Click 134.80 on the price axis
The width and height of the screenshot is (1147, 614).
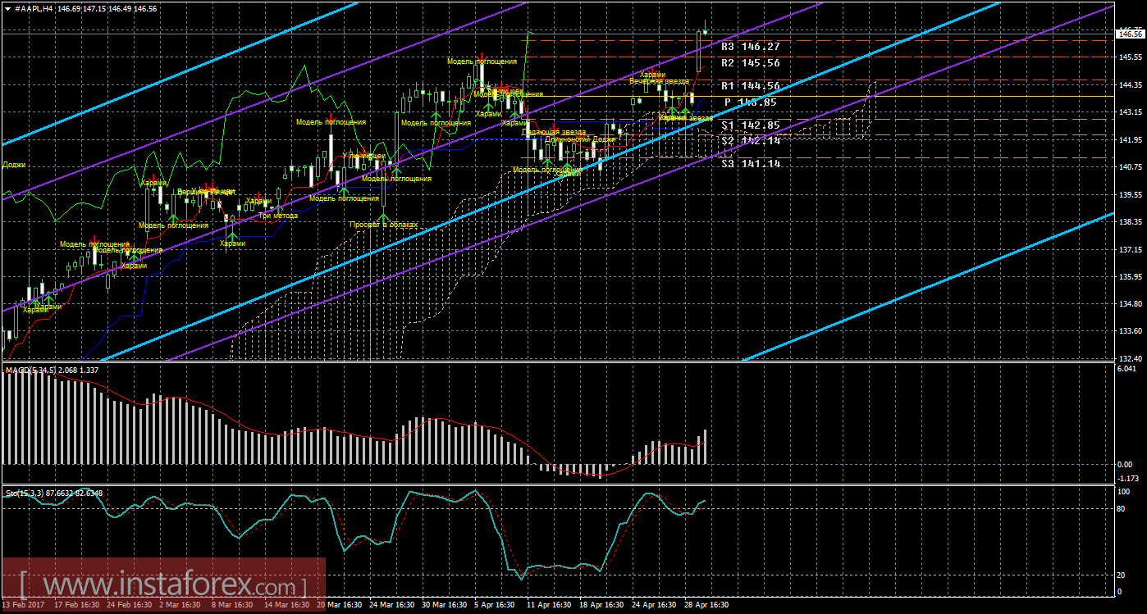pos(1131,304)
